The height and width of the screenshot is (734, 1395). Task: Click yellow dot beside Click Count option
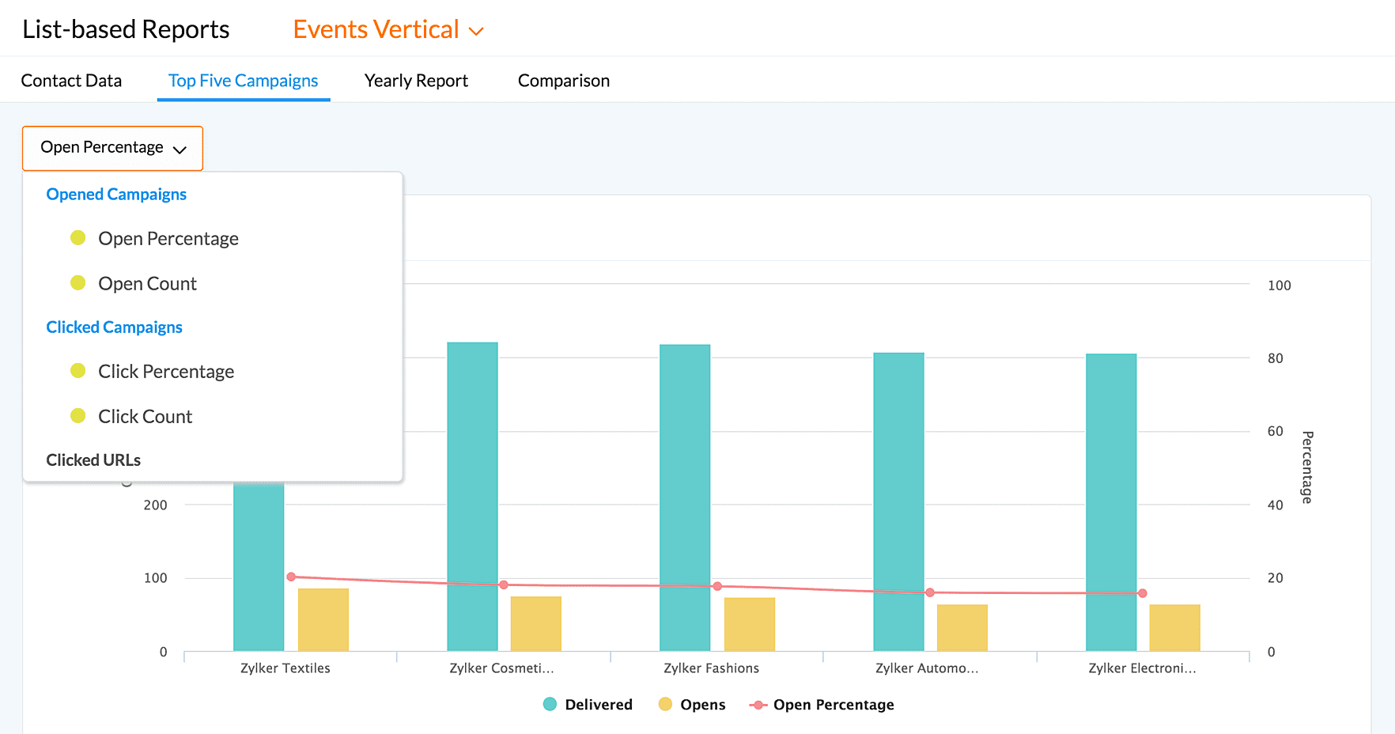click(x=77, y=416)
